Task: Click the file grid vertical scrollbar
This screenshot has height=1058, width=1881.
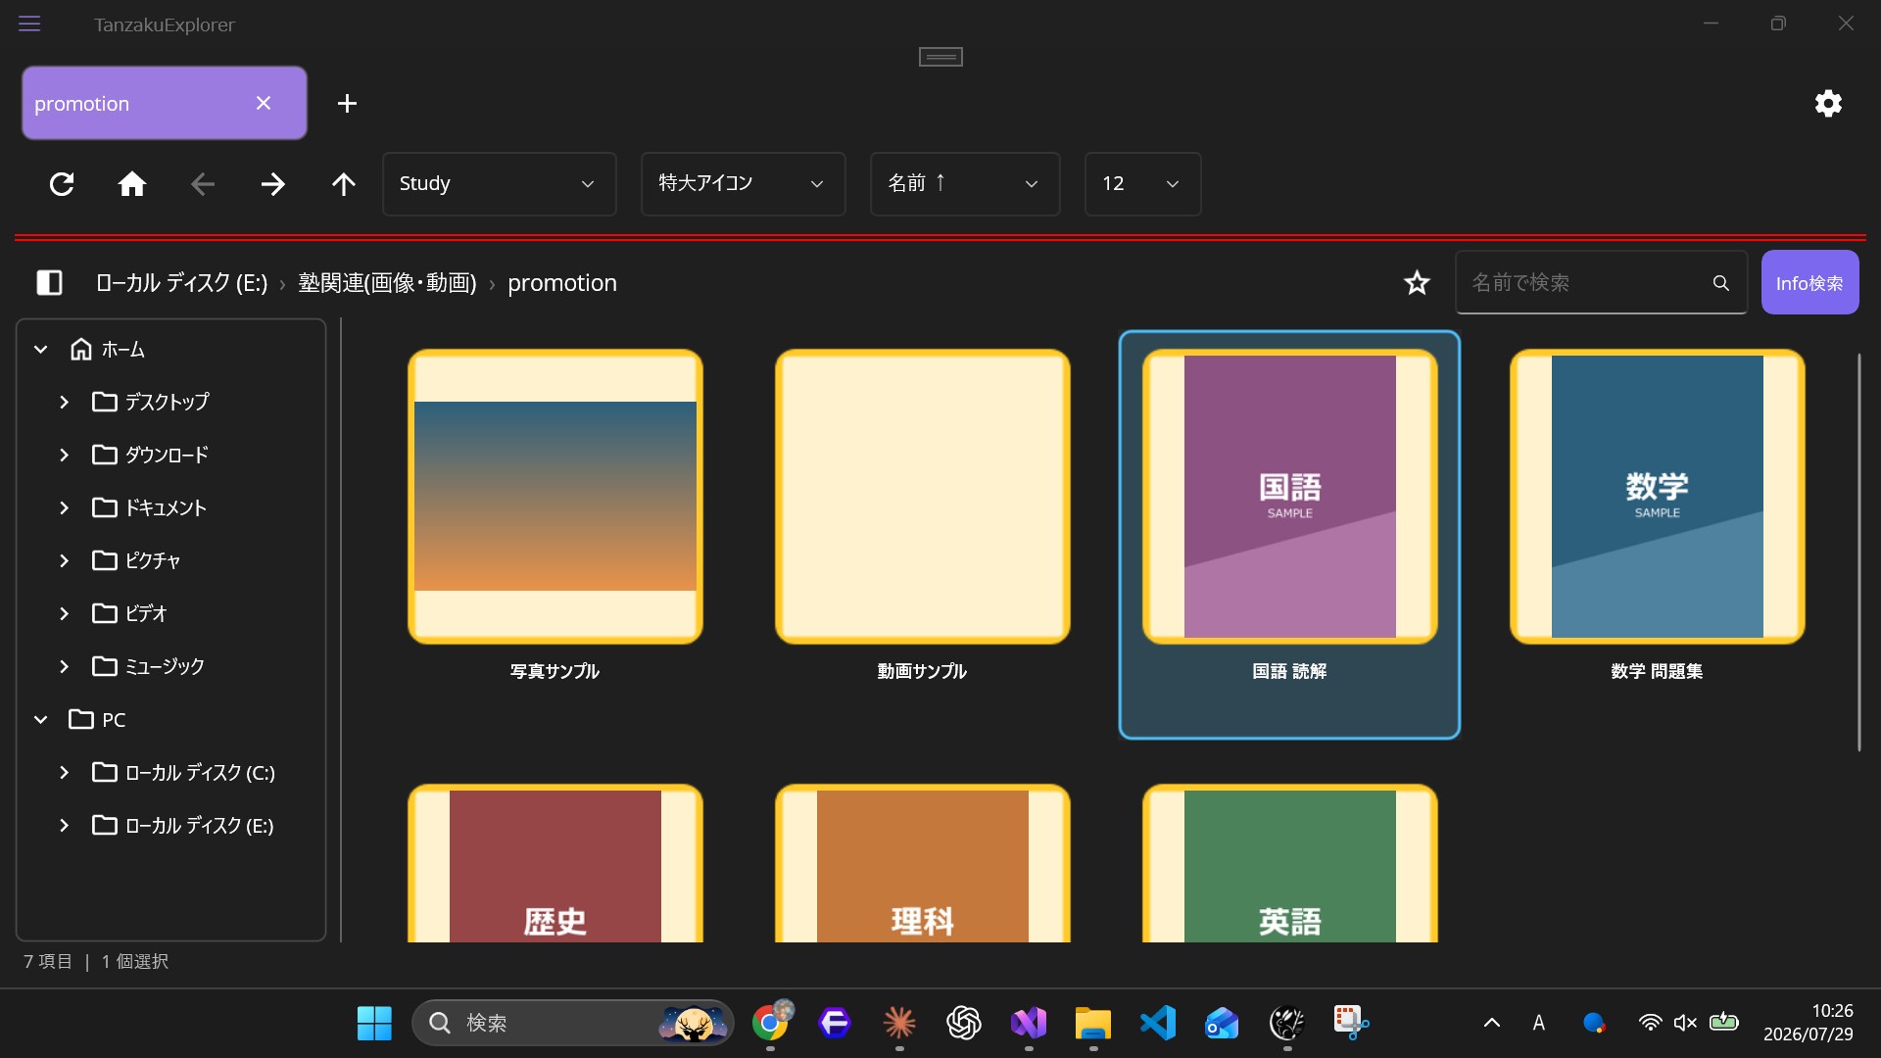Action: [1858, 552]
